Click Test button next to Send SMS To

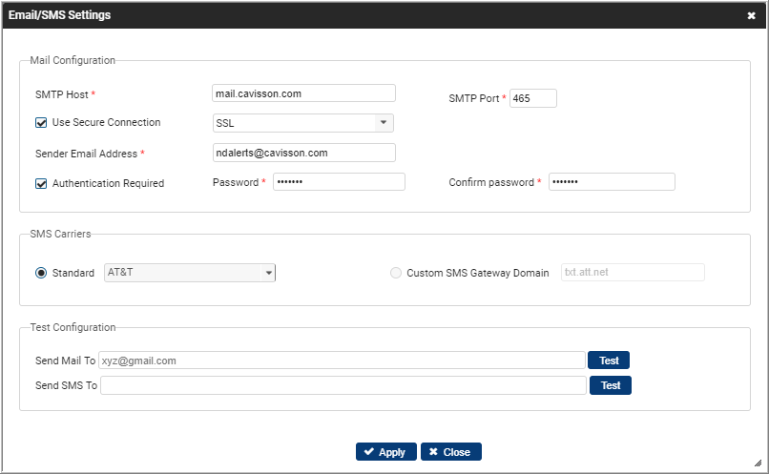(611, 385)
